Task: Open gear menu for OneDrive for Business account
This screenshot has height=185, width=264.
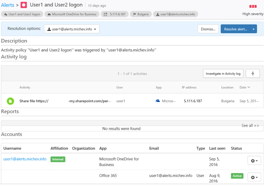Action: tap(254, 161)
